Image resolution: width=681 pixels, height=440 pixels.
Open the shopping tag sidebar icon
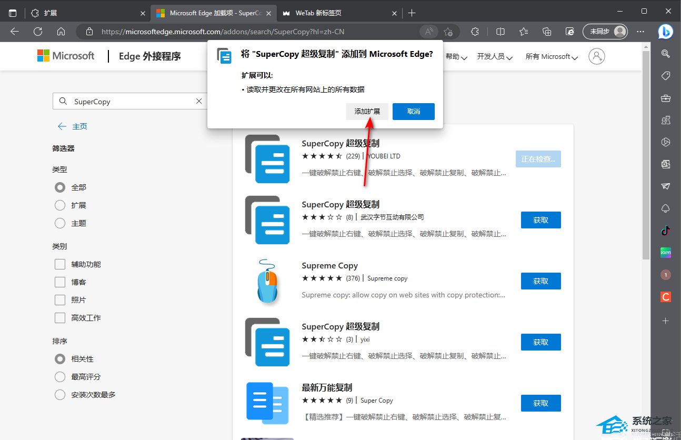pos(666,76)
